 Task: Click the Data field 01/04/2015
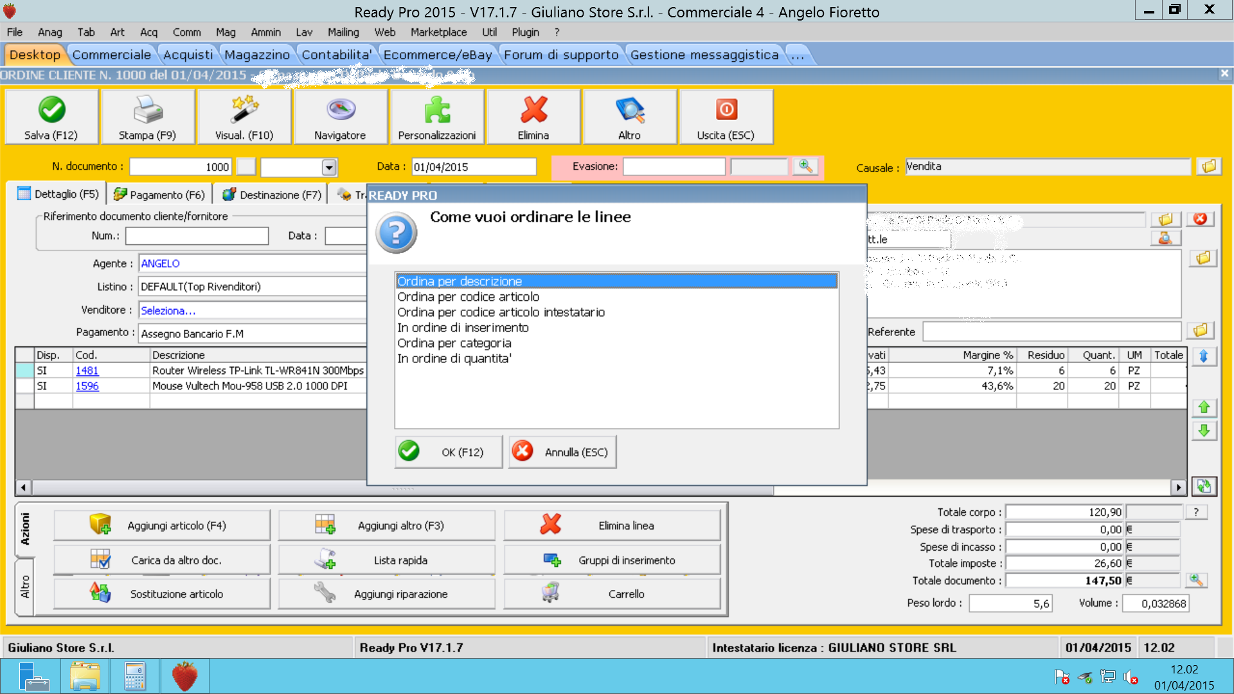474,167
